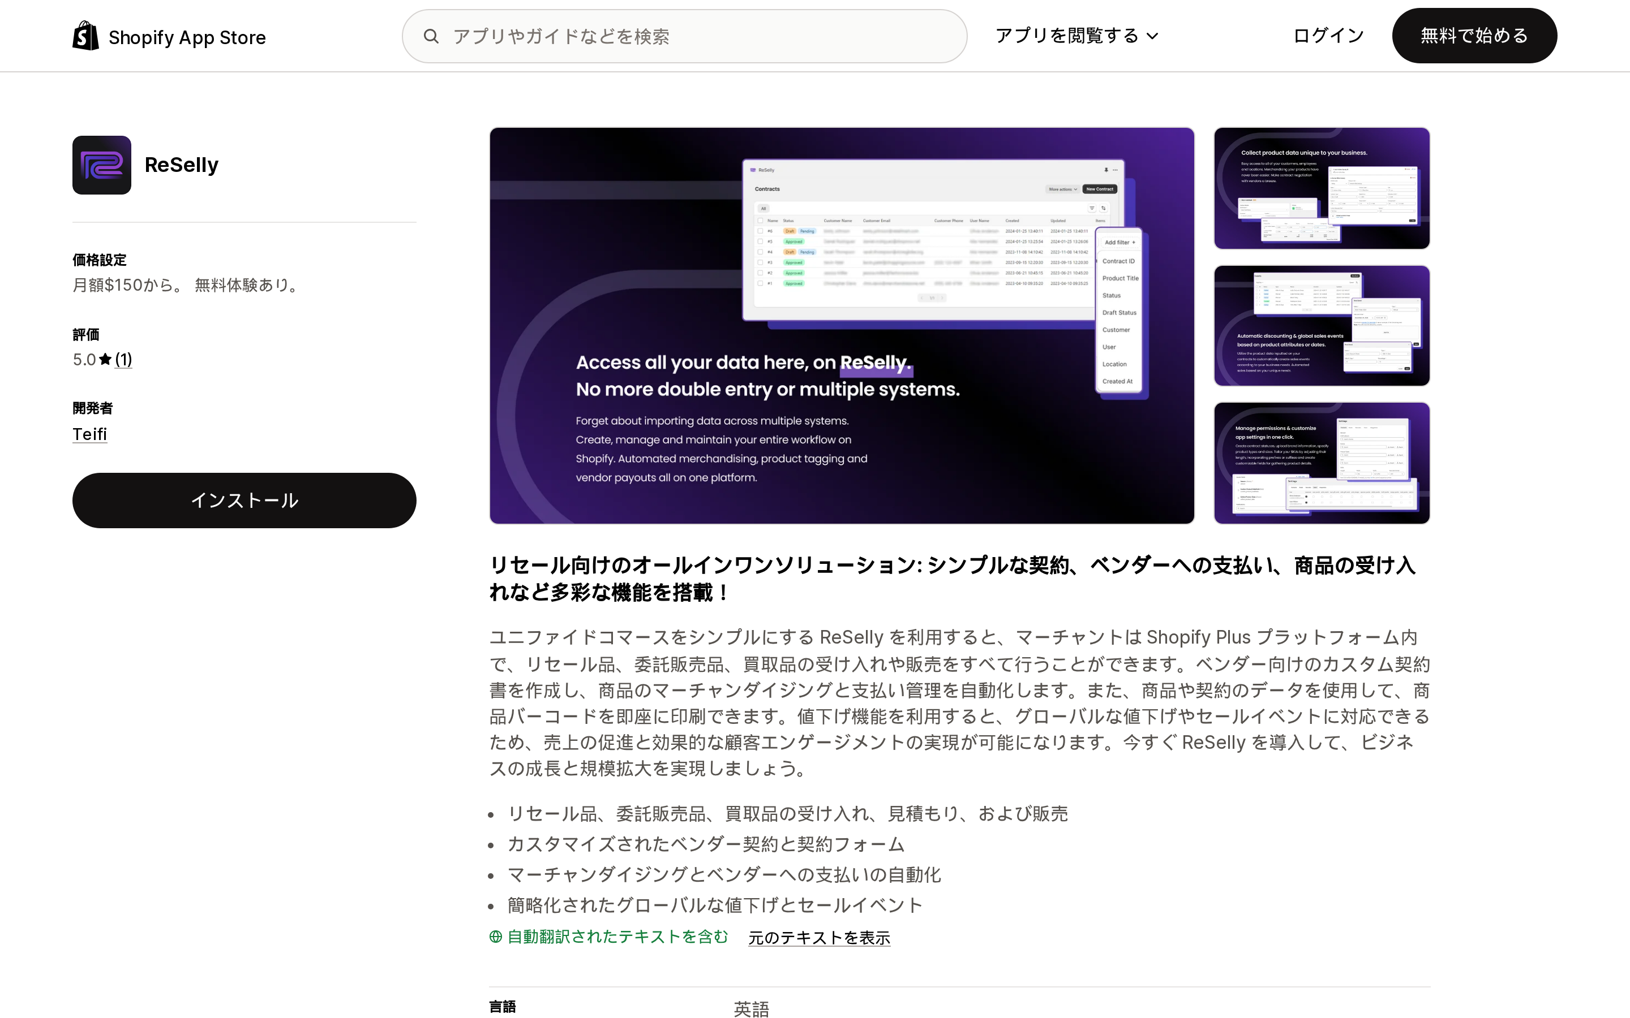Viewport: 1630px width, 1018px height.
Task: Click the 開発者 heading
Action: click(x=93, y=408)
